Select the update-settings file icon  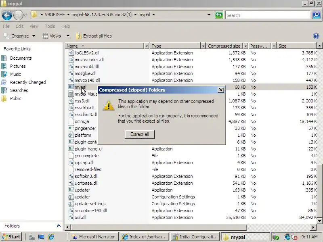[x=71, y=204]
